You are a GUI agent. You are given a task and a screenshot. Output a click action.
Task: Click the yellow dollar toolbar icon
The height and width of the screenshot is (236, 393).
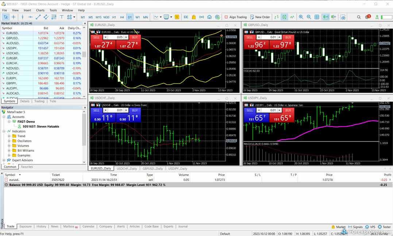[177, 17]
